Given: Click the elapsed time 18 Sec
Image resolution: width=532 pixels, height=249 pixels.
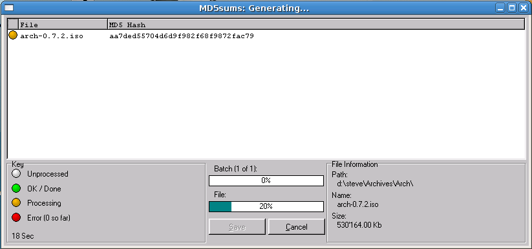Looking at the screenshot, I should (x=23, y=236).
